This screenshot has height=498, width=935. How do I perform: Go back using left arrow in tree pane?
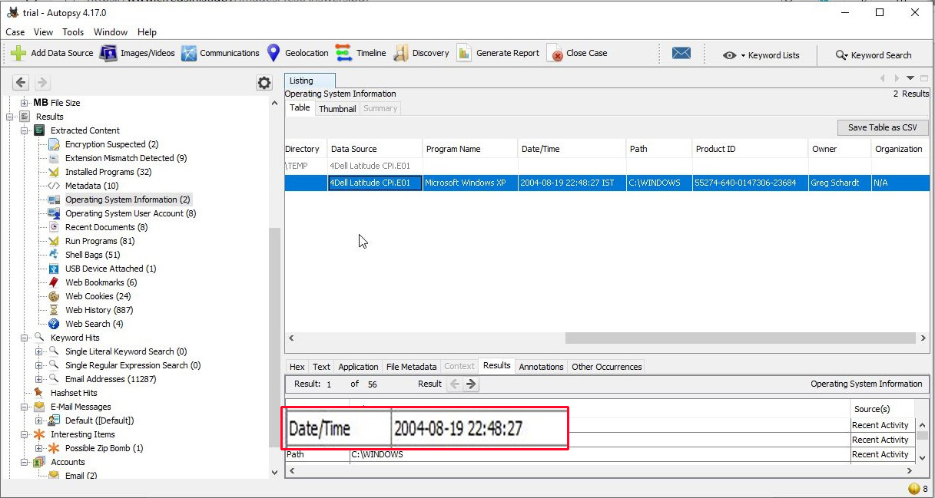pyautogui.click(x=21, y=83)
